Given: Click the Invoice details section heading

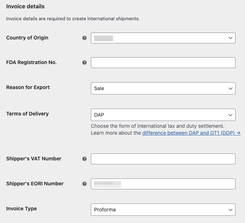Looking at the screenshot, I should [x=25, y=7].
